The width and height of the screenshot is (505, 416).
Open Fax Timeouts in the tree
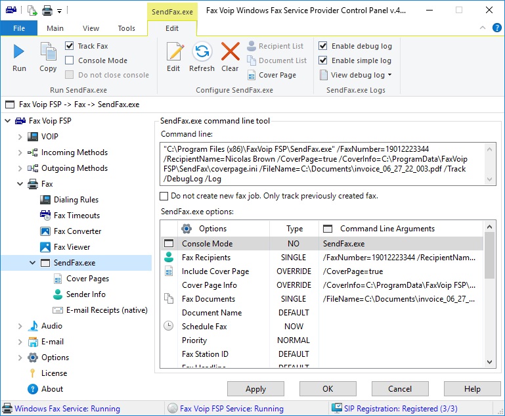pos(77,216)
